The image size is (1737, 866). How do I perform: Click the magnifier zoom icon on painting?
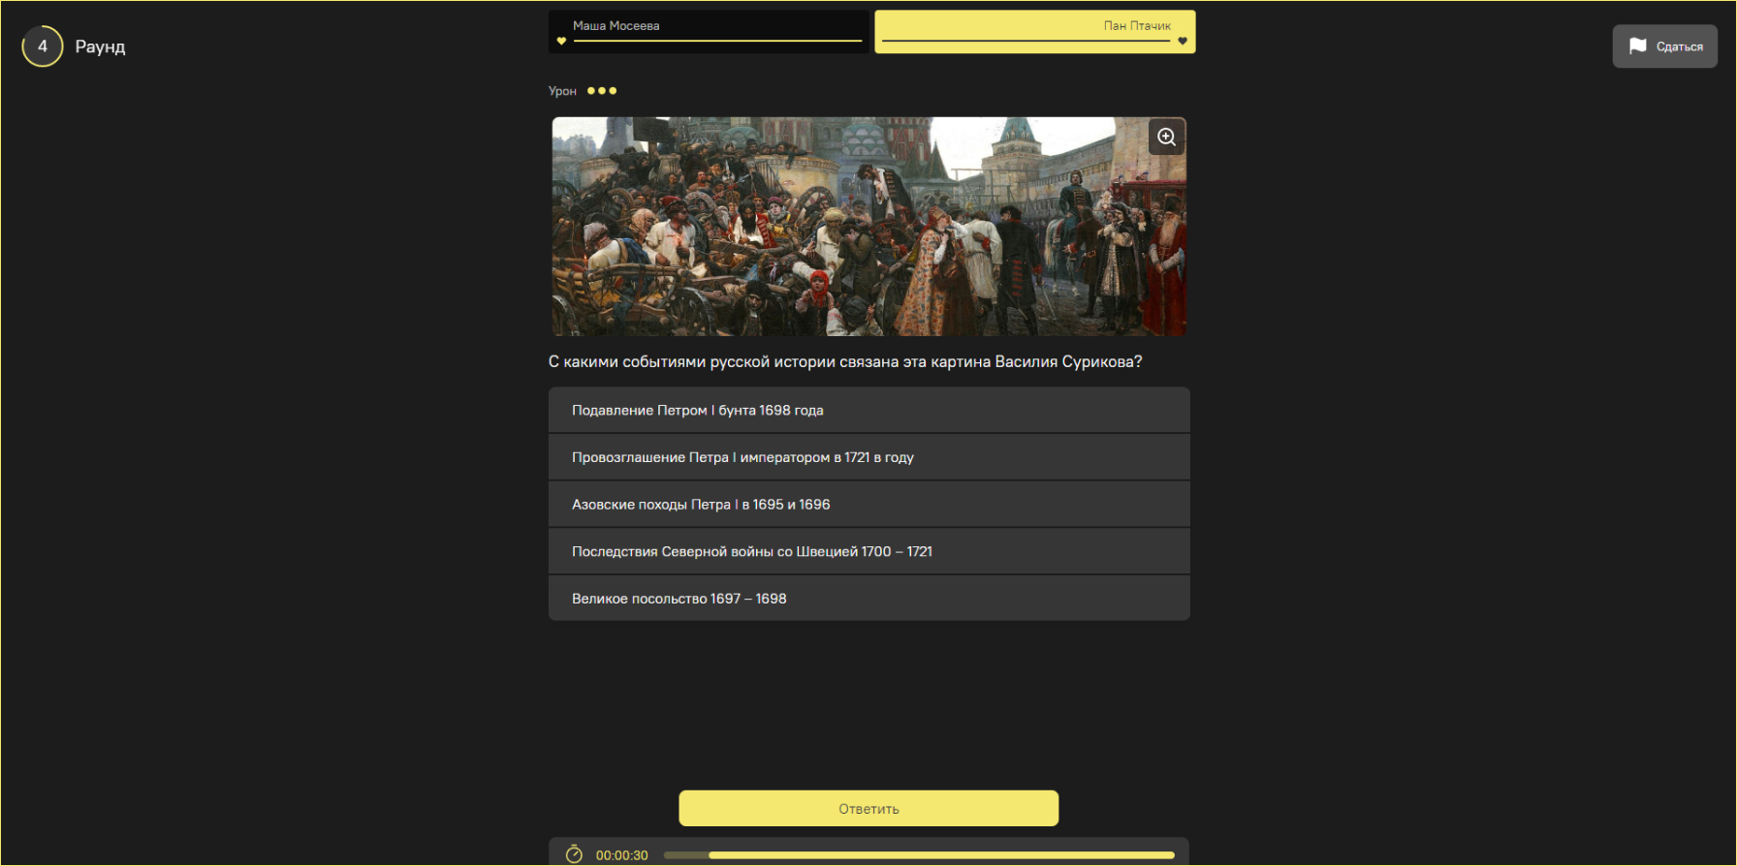click(x=1167, y=138)
